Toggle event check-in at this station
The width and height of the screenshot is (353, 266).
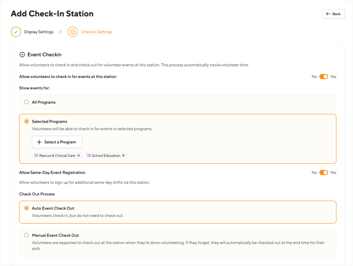tap(323, 77)
